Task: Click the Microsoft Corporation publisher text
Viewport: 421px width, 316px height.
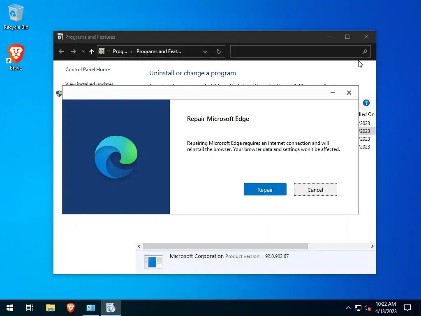Action: coord(197,256)
